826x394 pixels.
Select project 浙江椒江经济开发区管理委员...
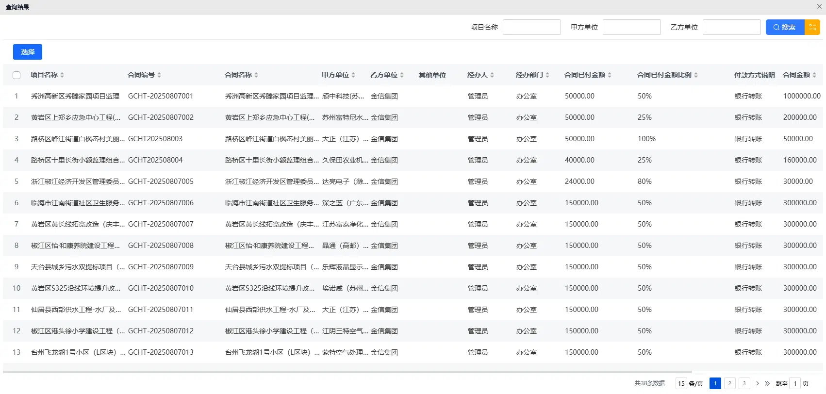pos(78,181)
